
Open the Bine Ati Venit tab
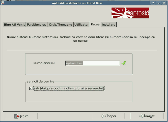(x=14, y=25)
